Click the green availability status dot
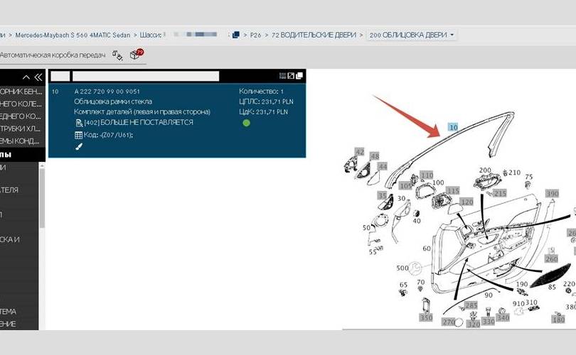 (x=247, y=123)
